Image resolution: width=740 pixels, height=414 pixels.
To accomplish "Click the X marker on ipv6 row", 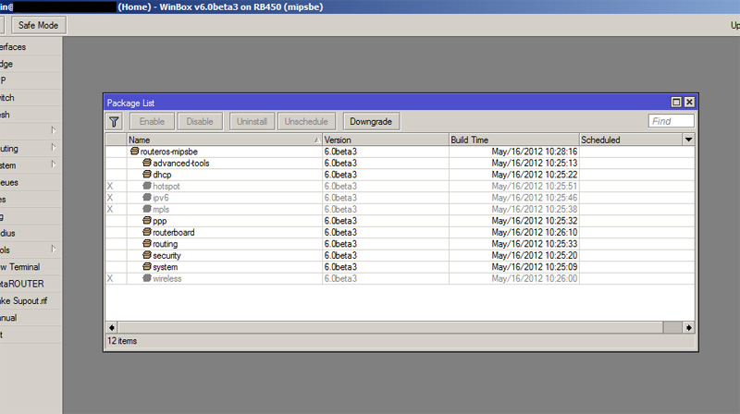I will [110, 198].
